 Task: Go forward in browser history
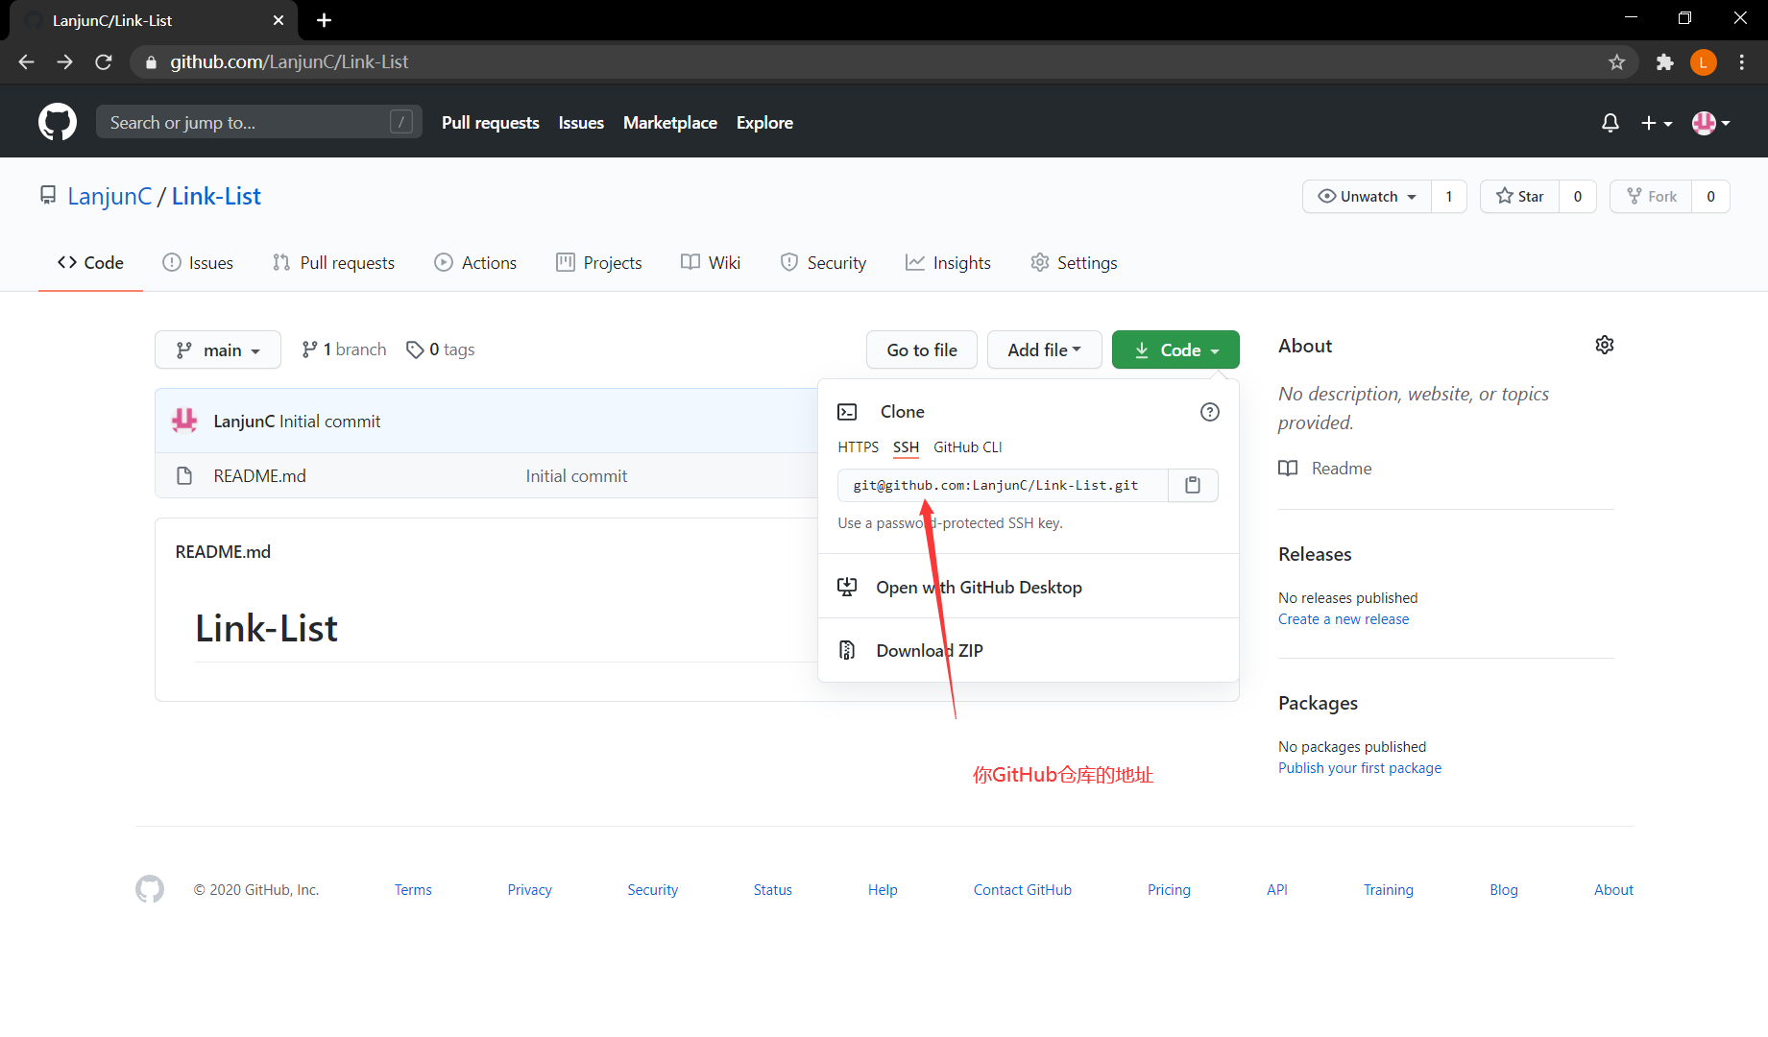pyautogui.click(x=65, y=62)
